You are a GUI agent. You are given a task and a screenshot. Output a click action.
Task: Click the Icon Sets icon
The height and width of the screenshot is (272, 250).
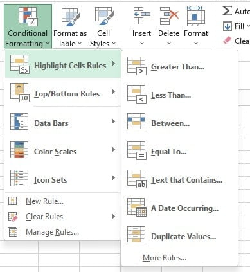pos(19,178)
